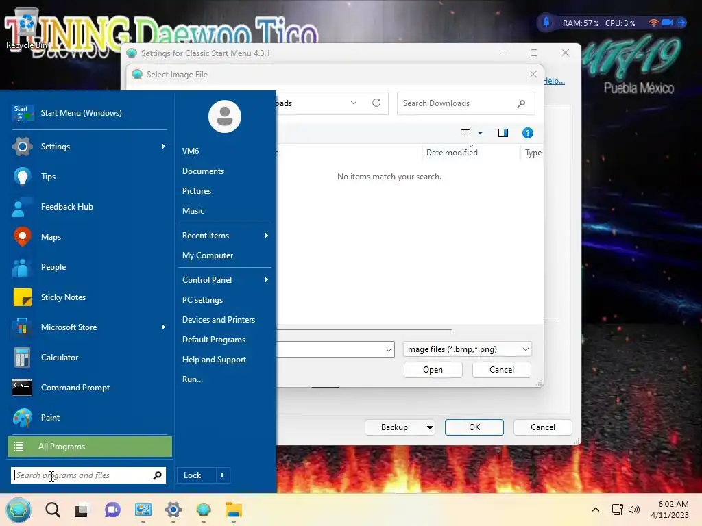Click Cancel in Select Image File dialog
This screenshot has height=526, width=702.
(x=501, y=370)
